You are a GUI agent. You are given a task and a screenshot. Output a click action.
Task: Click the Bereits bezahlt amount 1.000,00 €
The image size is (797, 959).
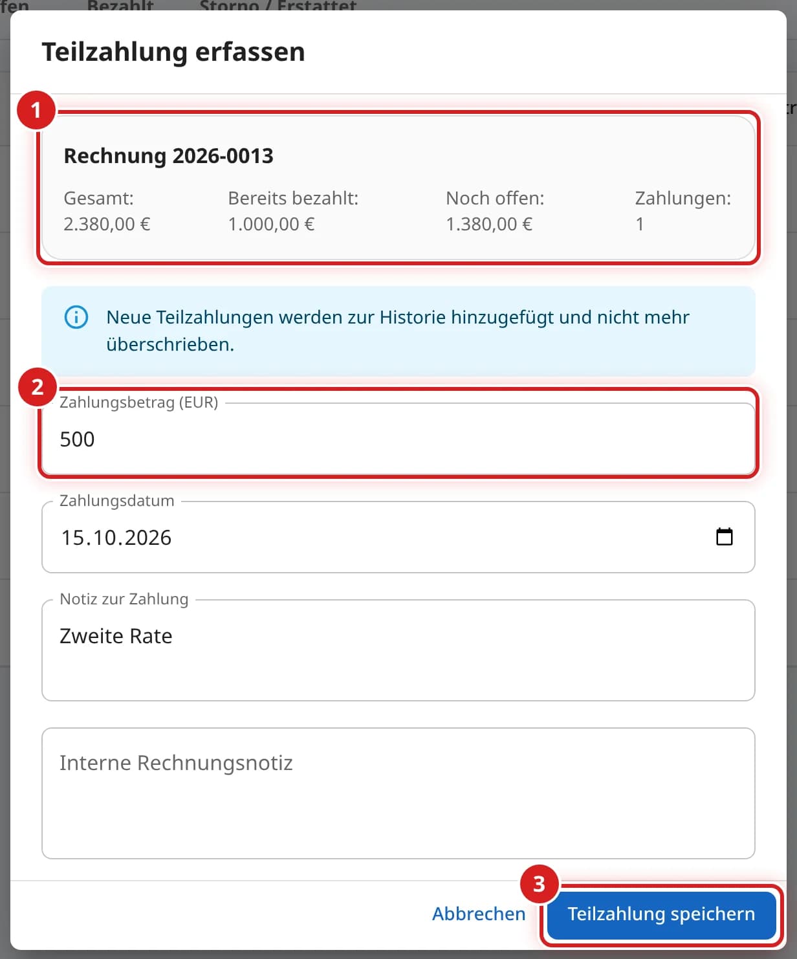[x=271, y=224]
